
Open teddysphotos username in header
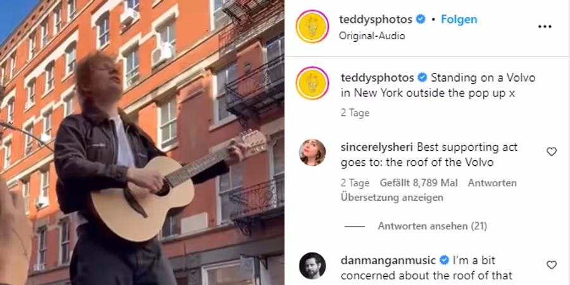point(376,19)
